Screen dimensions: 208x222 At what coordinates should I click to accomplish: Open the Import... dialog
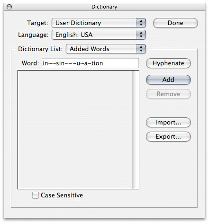click(168, 123)
